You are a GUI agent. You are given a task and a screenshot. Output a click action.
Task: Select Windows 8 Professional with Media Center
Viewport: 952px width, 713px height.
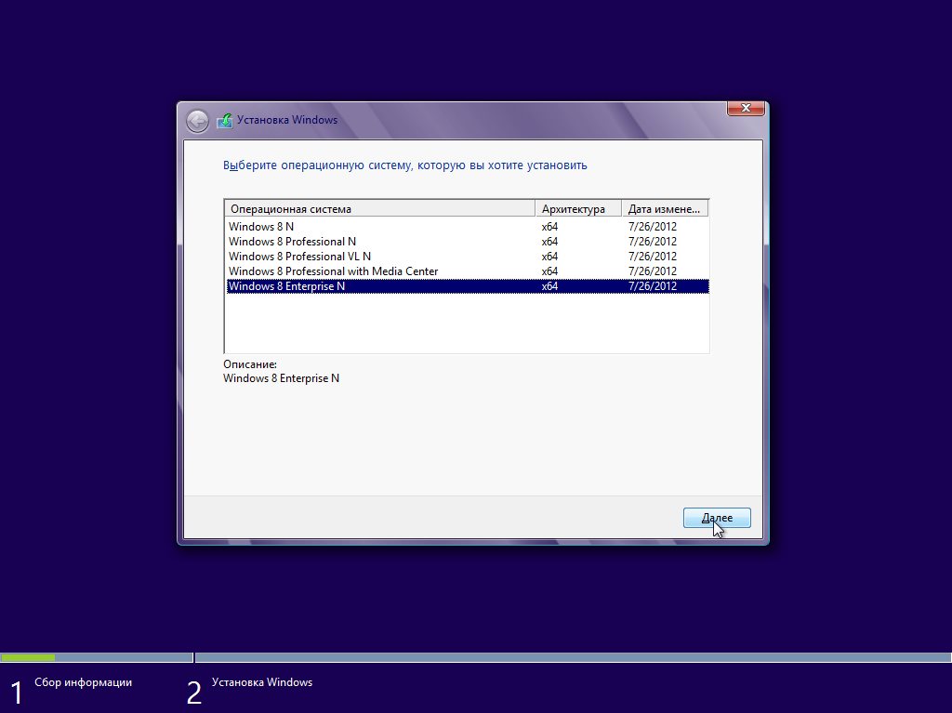click(468, 271)
